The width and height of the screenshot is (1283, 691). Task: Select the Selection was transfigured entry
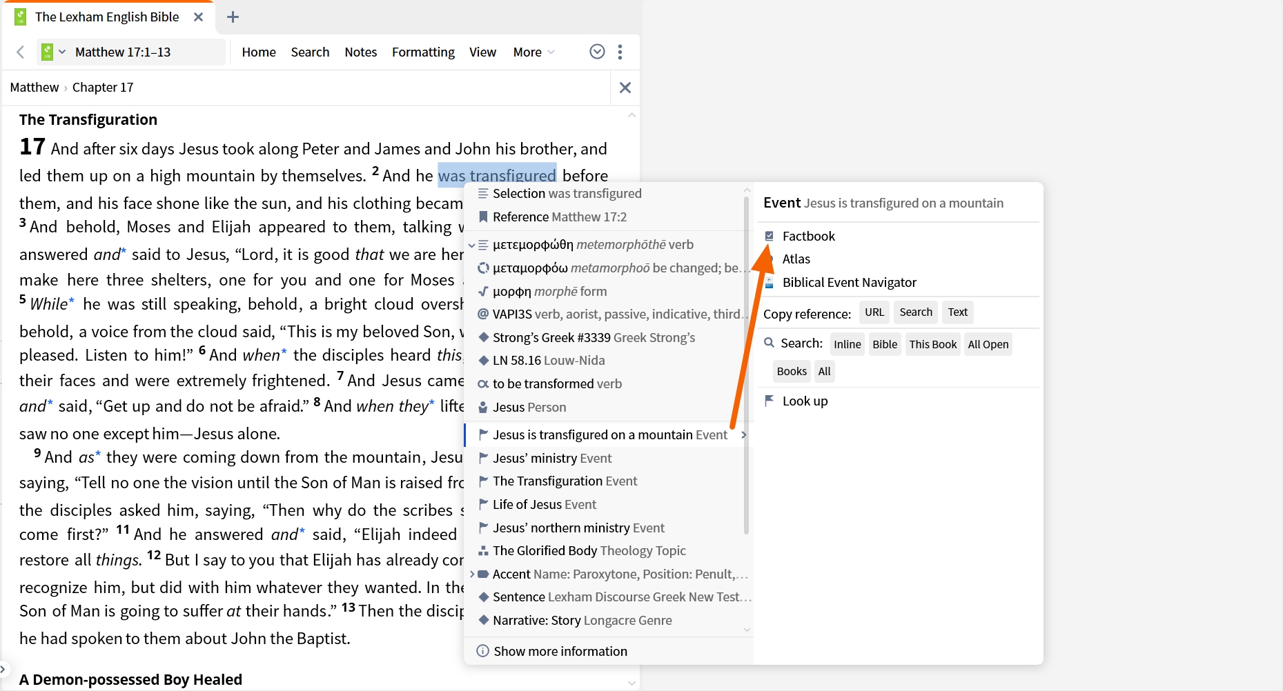click(x=607, y=194)
